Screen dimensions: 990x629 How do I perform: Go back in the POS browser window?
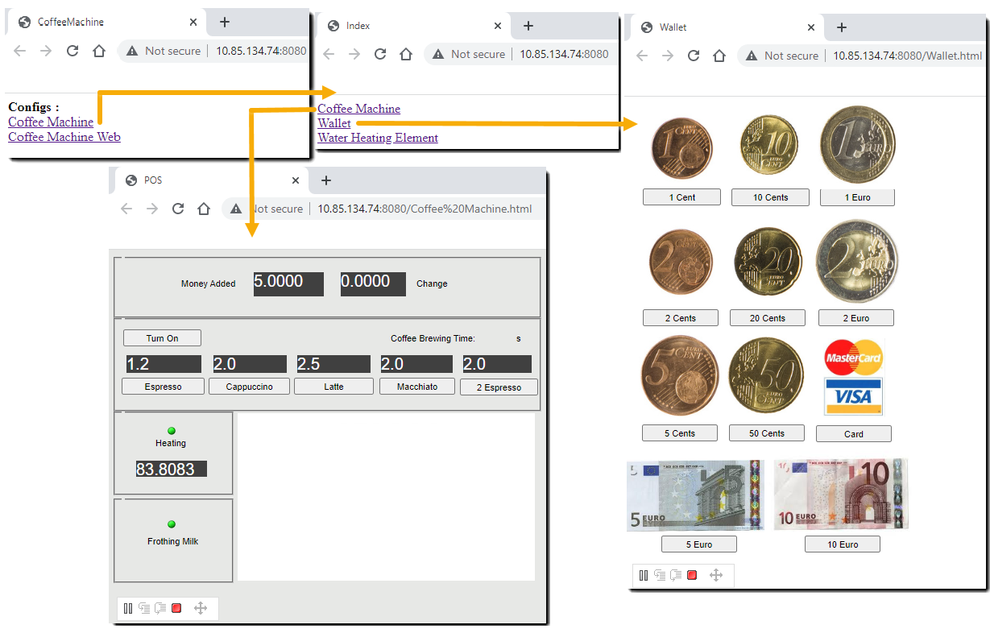[x=126, y=209]
